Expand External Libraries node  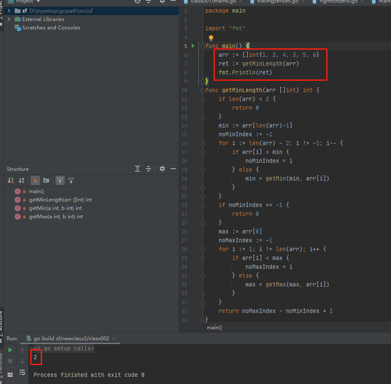pos(9,19)
